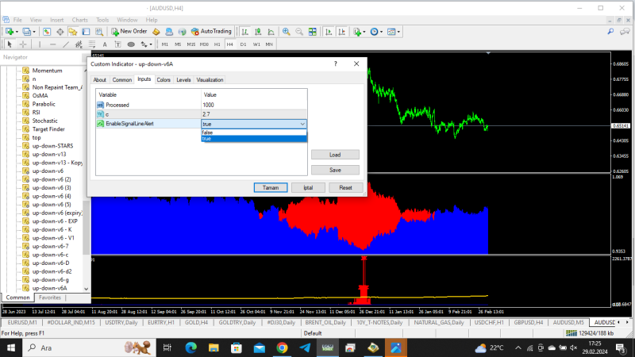Collapse the EnableSignalLineAlert value dropdown arrow
635x357 pixels.
tap(302, 124)
